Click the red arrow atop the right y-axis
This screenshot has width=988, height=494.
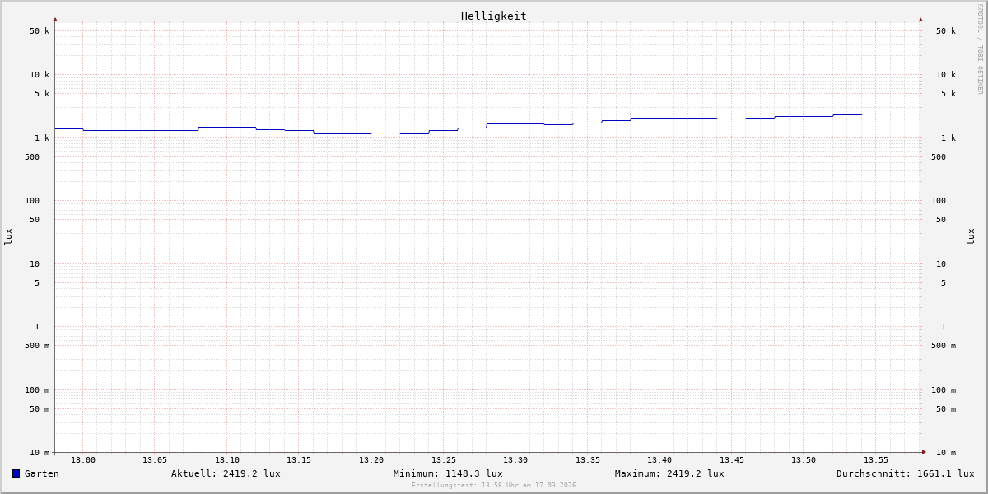[x=920, y=19]
